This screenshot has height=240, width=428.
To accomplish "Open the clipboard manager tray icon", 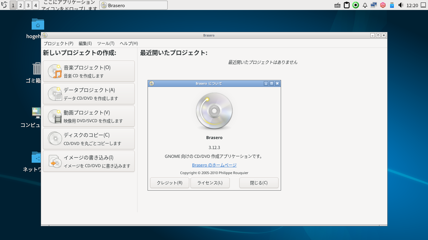I will click(347, 5).
